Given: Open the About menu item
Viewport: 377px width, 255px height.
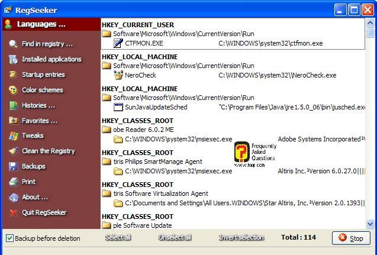Looking at the screenshot, I should 34,198.
